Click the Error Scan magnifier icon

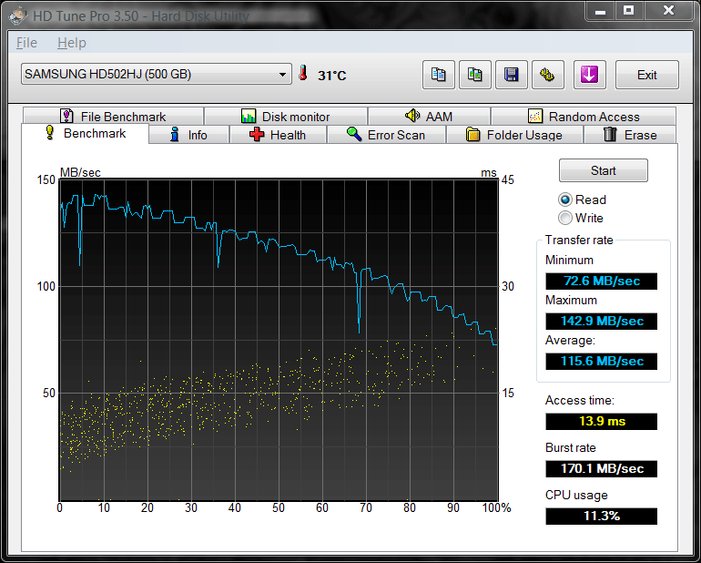[354, 134]
